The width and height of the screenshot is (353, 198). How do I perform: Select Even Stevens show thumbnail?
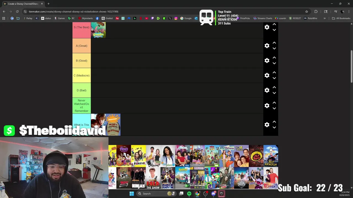227,156
